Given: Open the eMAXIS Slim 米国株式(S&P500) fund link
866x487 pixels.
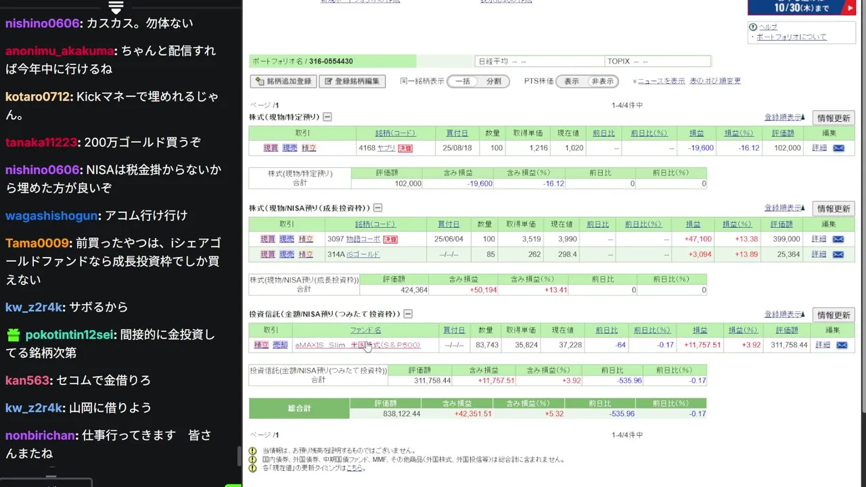Looking at the screenshot, I should tap(358, 345).
